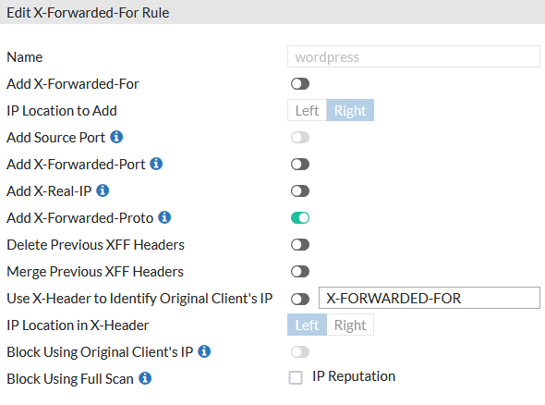Select Right for IP Location to Add

(350, 110)
